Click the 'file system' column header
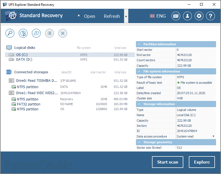The height and width of the screenshot is (174, 221). pyautogui.click(x=84, y=48)
